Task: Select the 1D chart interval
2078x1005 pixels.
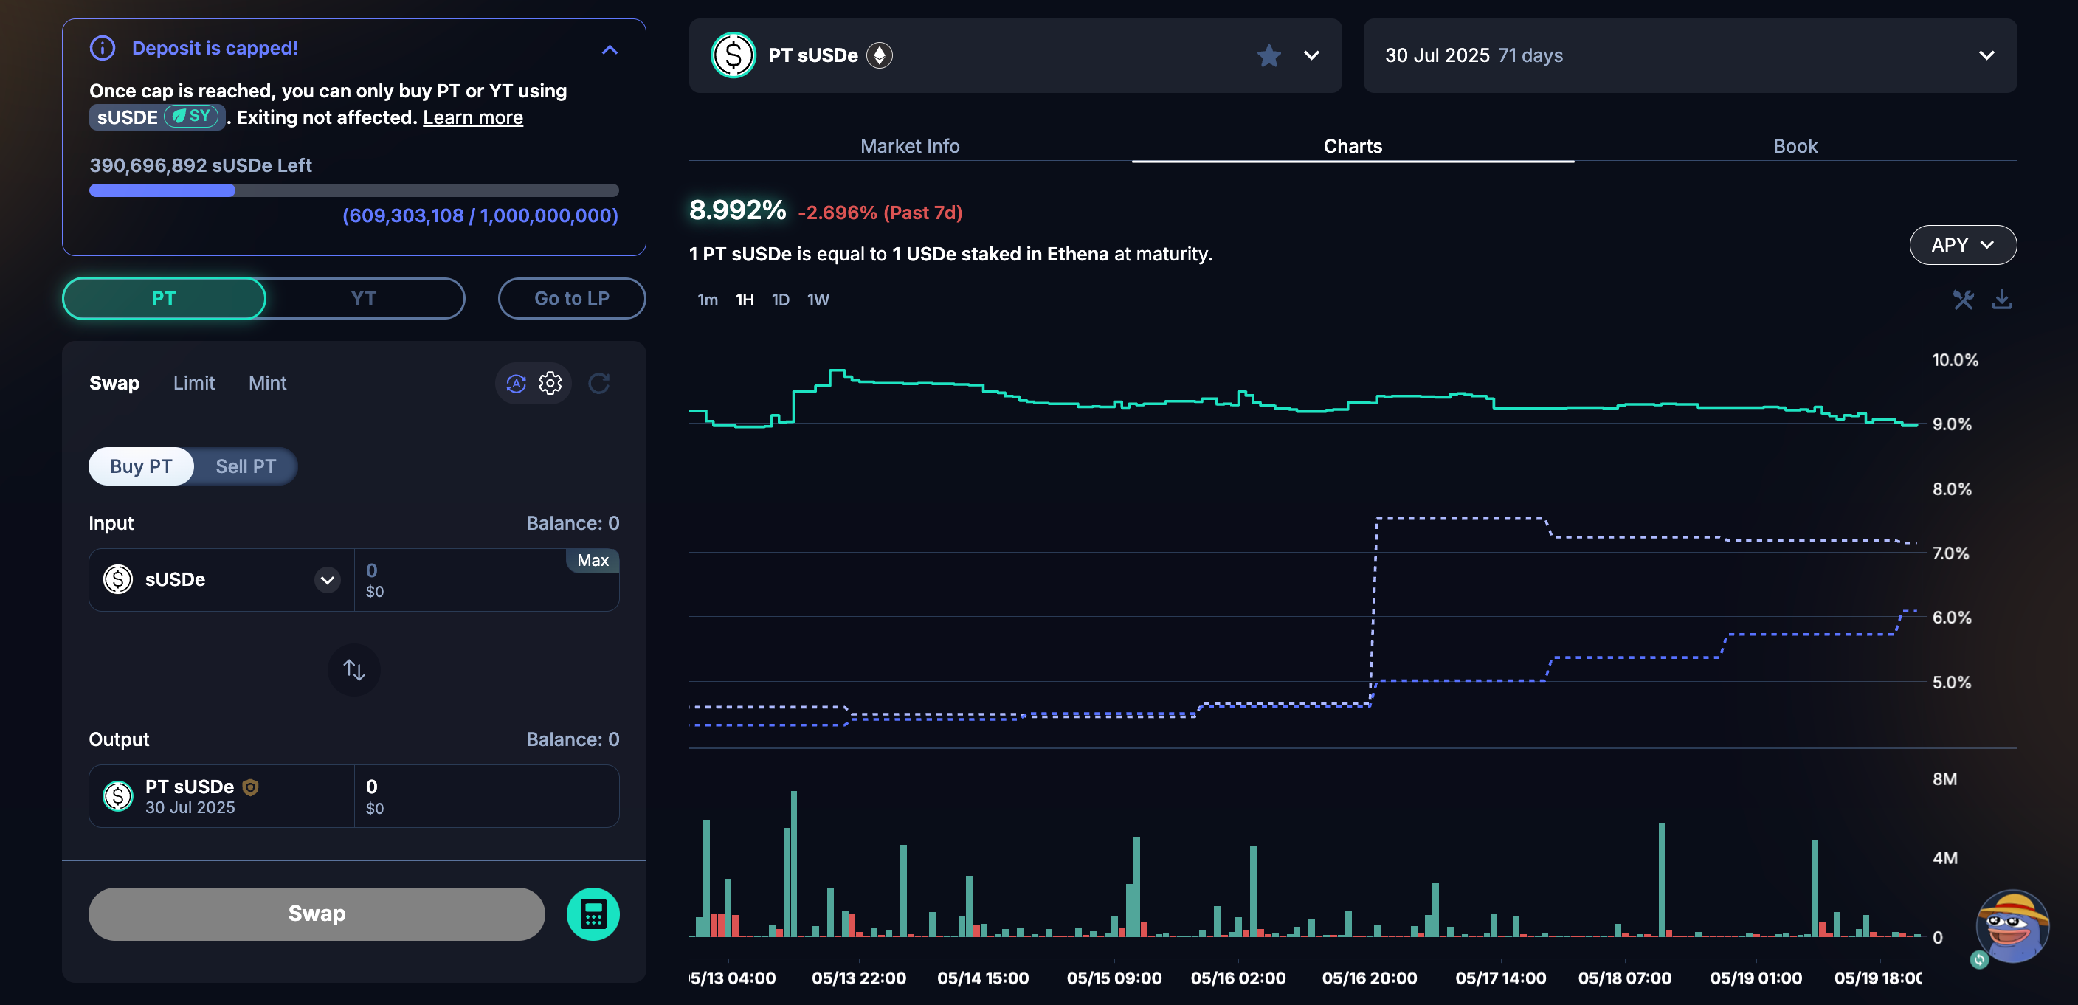Action: pyautogui.click(x=780, y=300)
